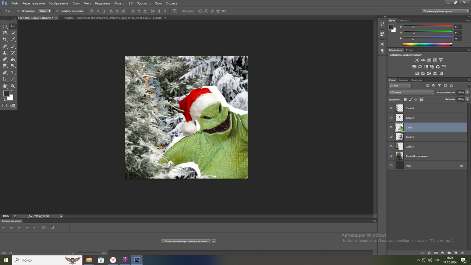Image resolution: width=471 pixels, height=265 pixels.
Task: Hide layer Слой 6
Action: pos(391,108)
